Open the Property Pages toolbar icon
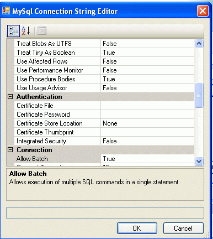This screenshot has height=239, width=213. [42, 31]
